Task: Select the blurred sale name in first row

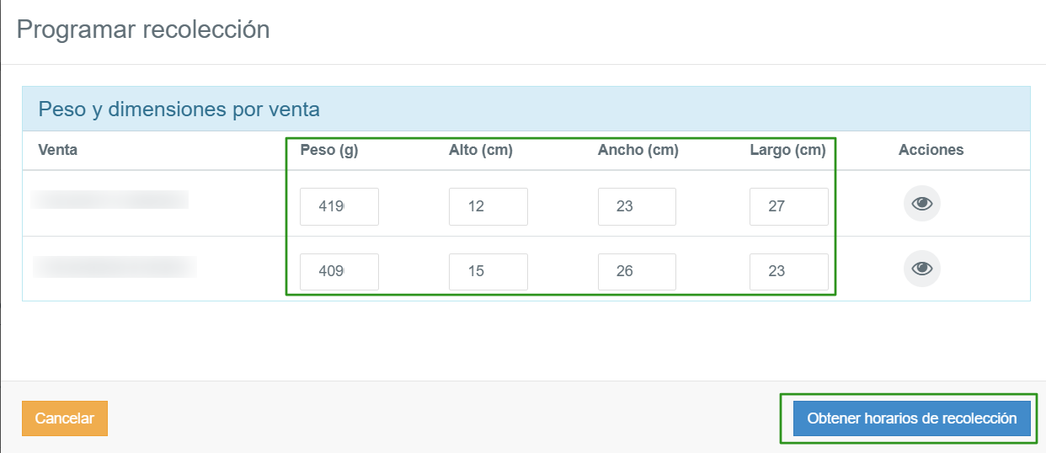Action: (x=109, y=200)
